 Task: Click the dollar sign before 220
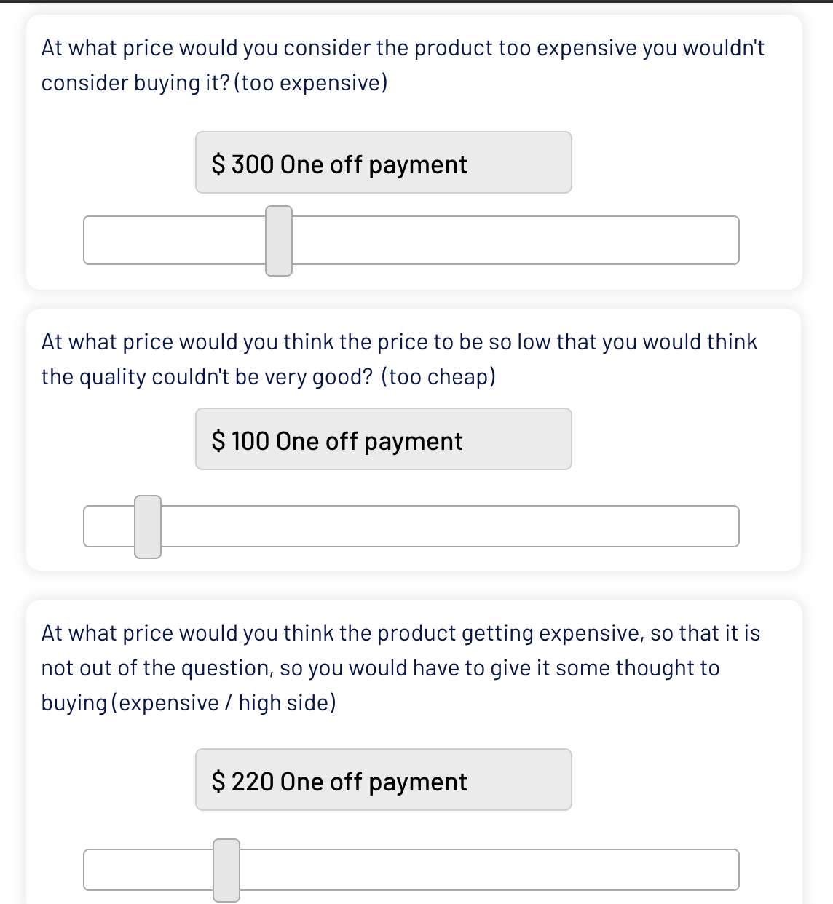(x=218, y=782)
